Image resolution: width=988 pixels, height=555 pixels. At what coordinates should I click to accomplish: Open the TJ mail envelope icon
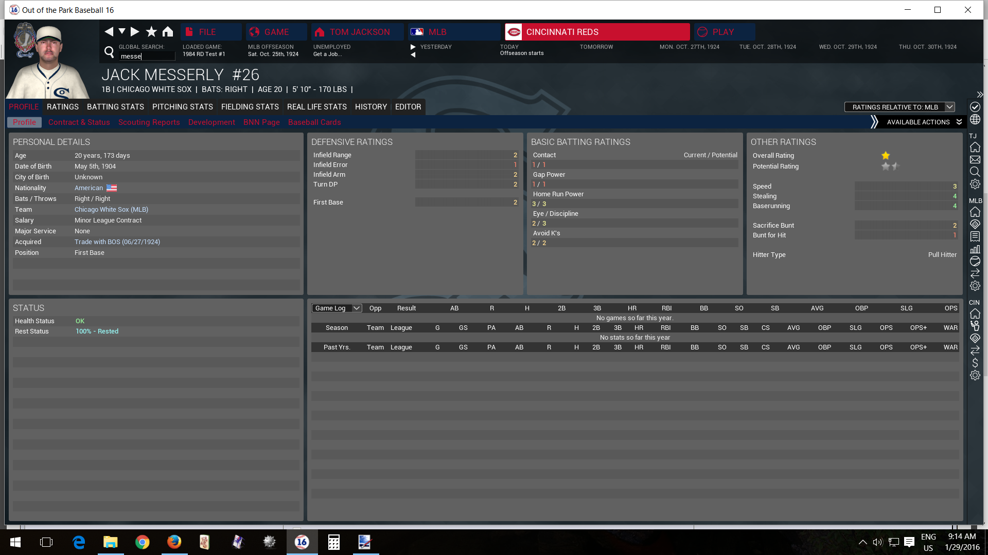975,160
